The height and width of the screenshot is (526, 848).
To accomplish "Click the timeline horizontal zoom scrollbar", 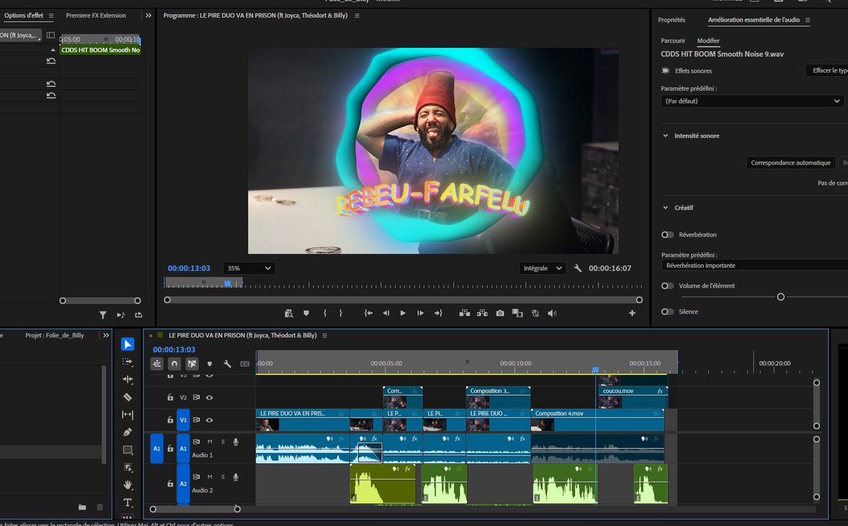I will coord(194,509).
